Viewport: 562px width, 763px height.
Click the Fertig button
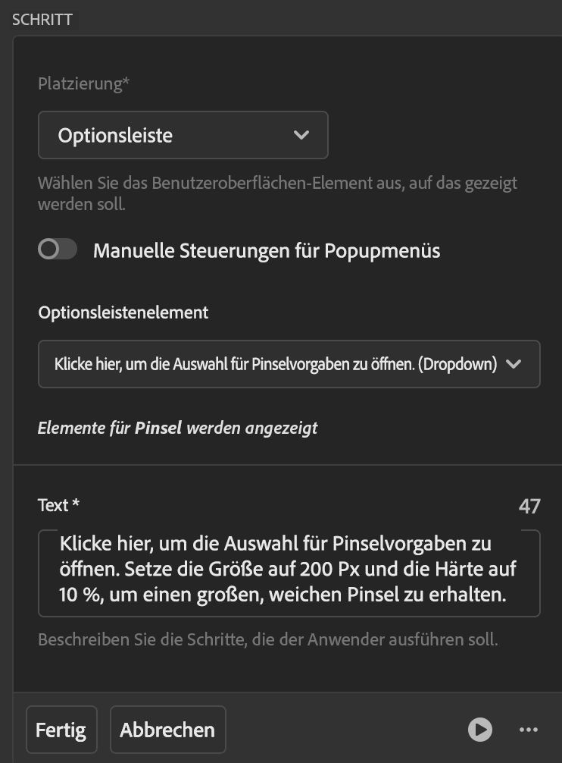(61, 730)
